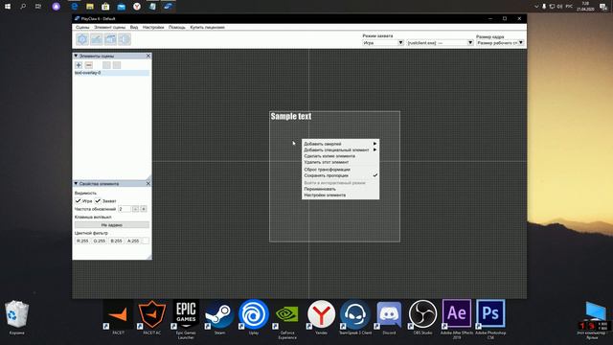Open the rustclient.exe process dropdown
This screenshot has height=345, width=613.
(440, 42)
